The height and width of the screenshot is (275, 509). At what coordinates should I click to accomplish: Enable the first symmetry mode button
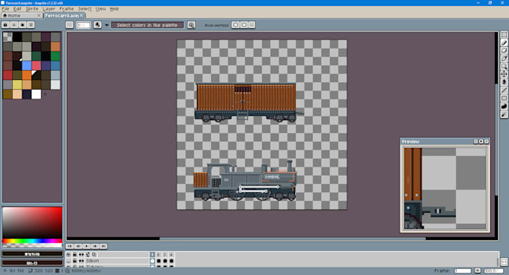pyautogui.click(x=236, y=25)
